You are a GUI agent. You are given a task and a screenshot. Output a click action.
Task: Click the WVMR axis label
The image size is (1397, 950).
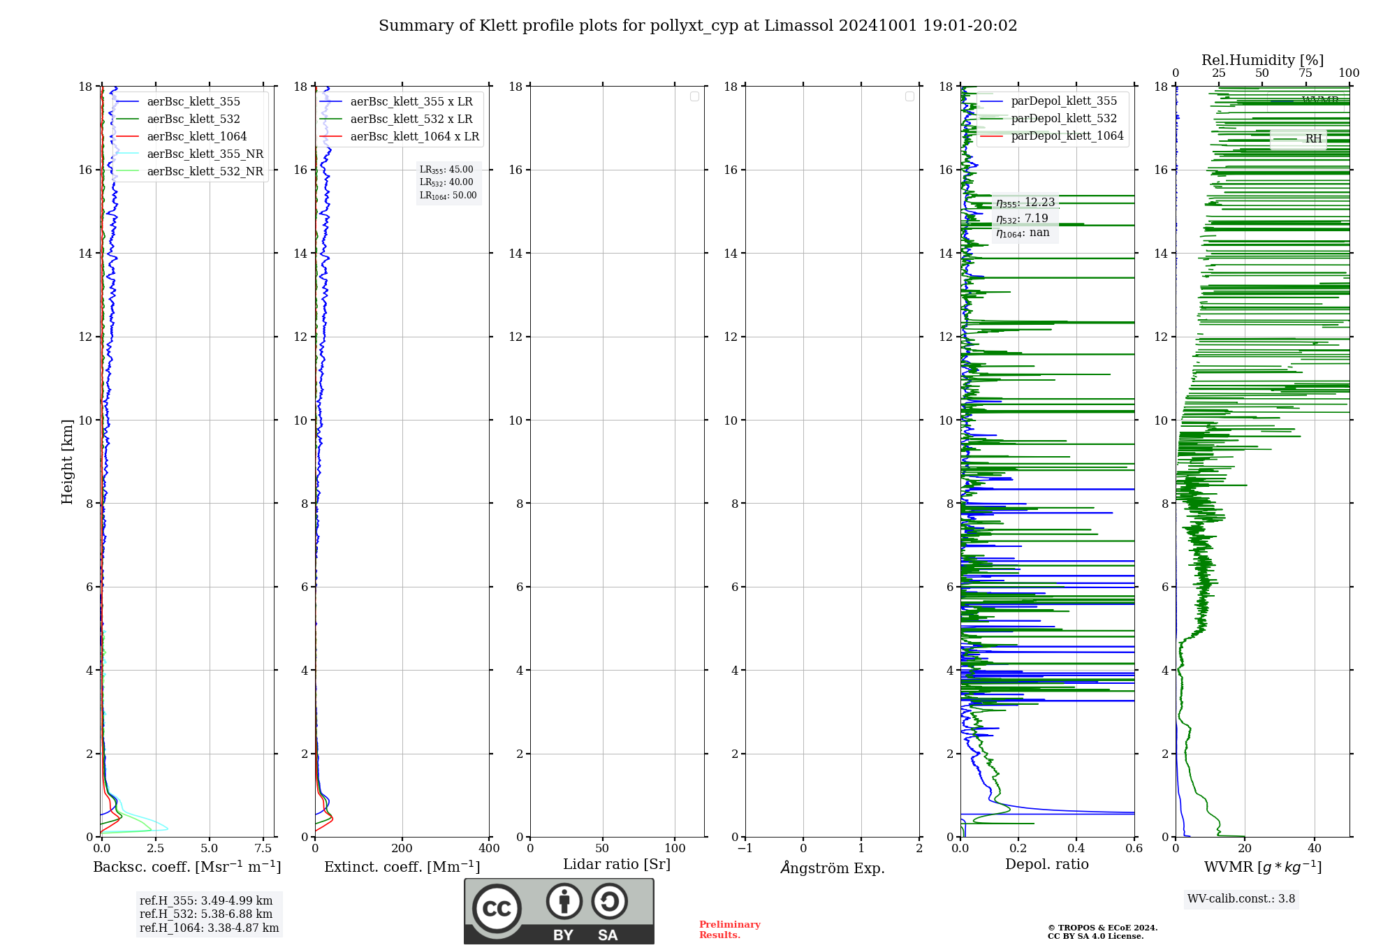[x=1263, y=867]
